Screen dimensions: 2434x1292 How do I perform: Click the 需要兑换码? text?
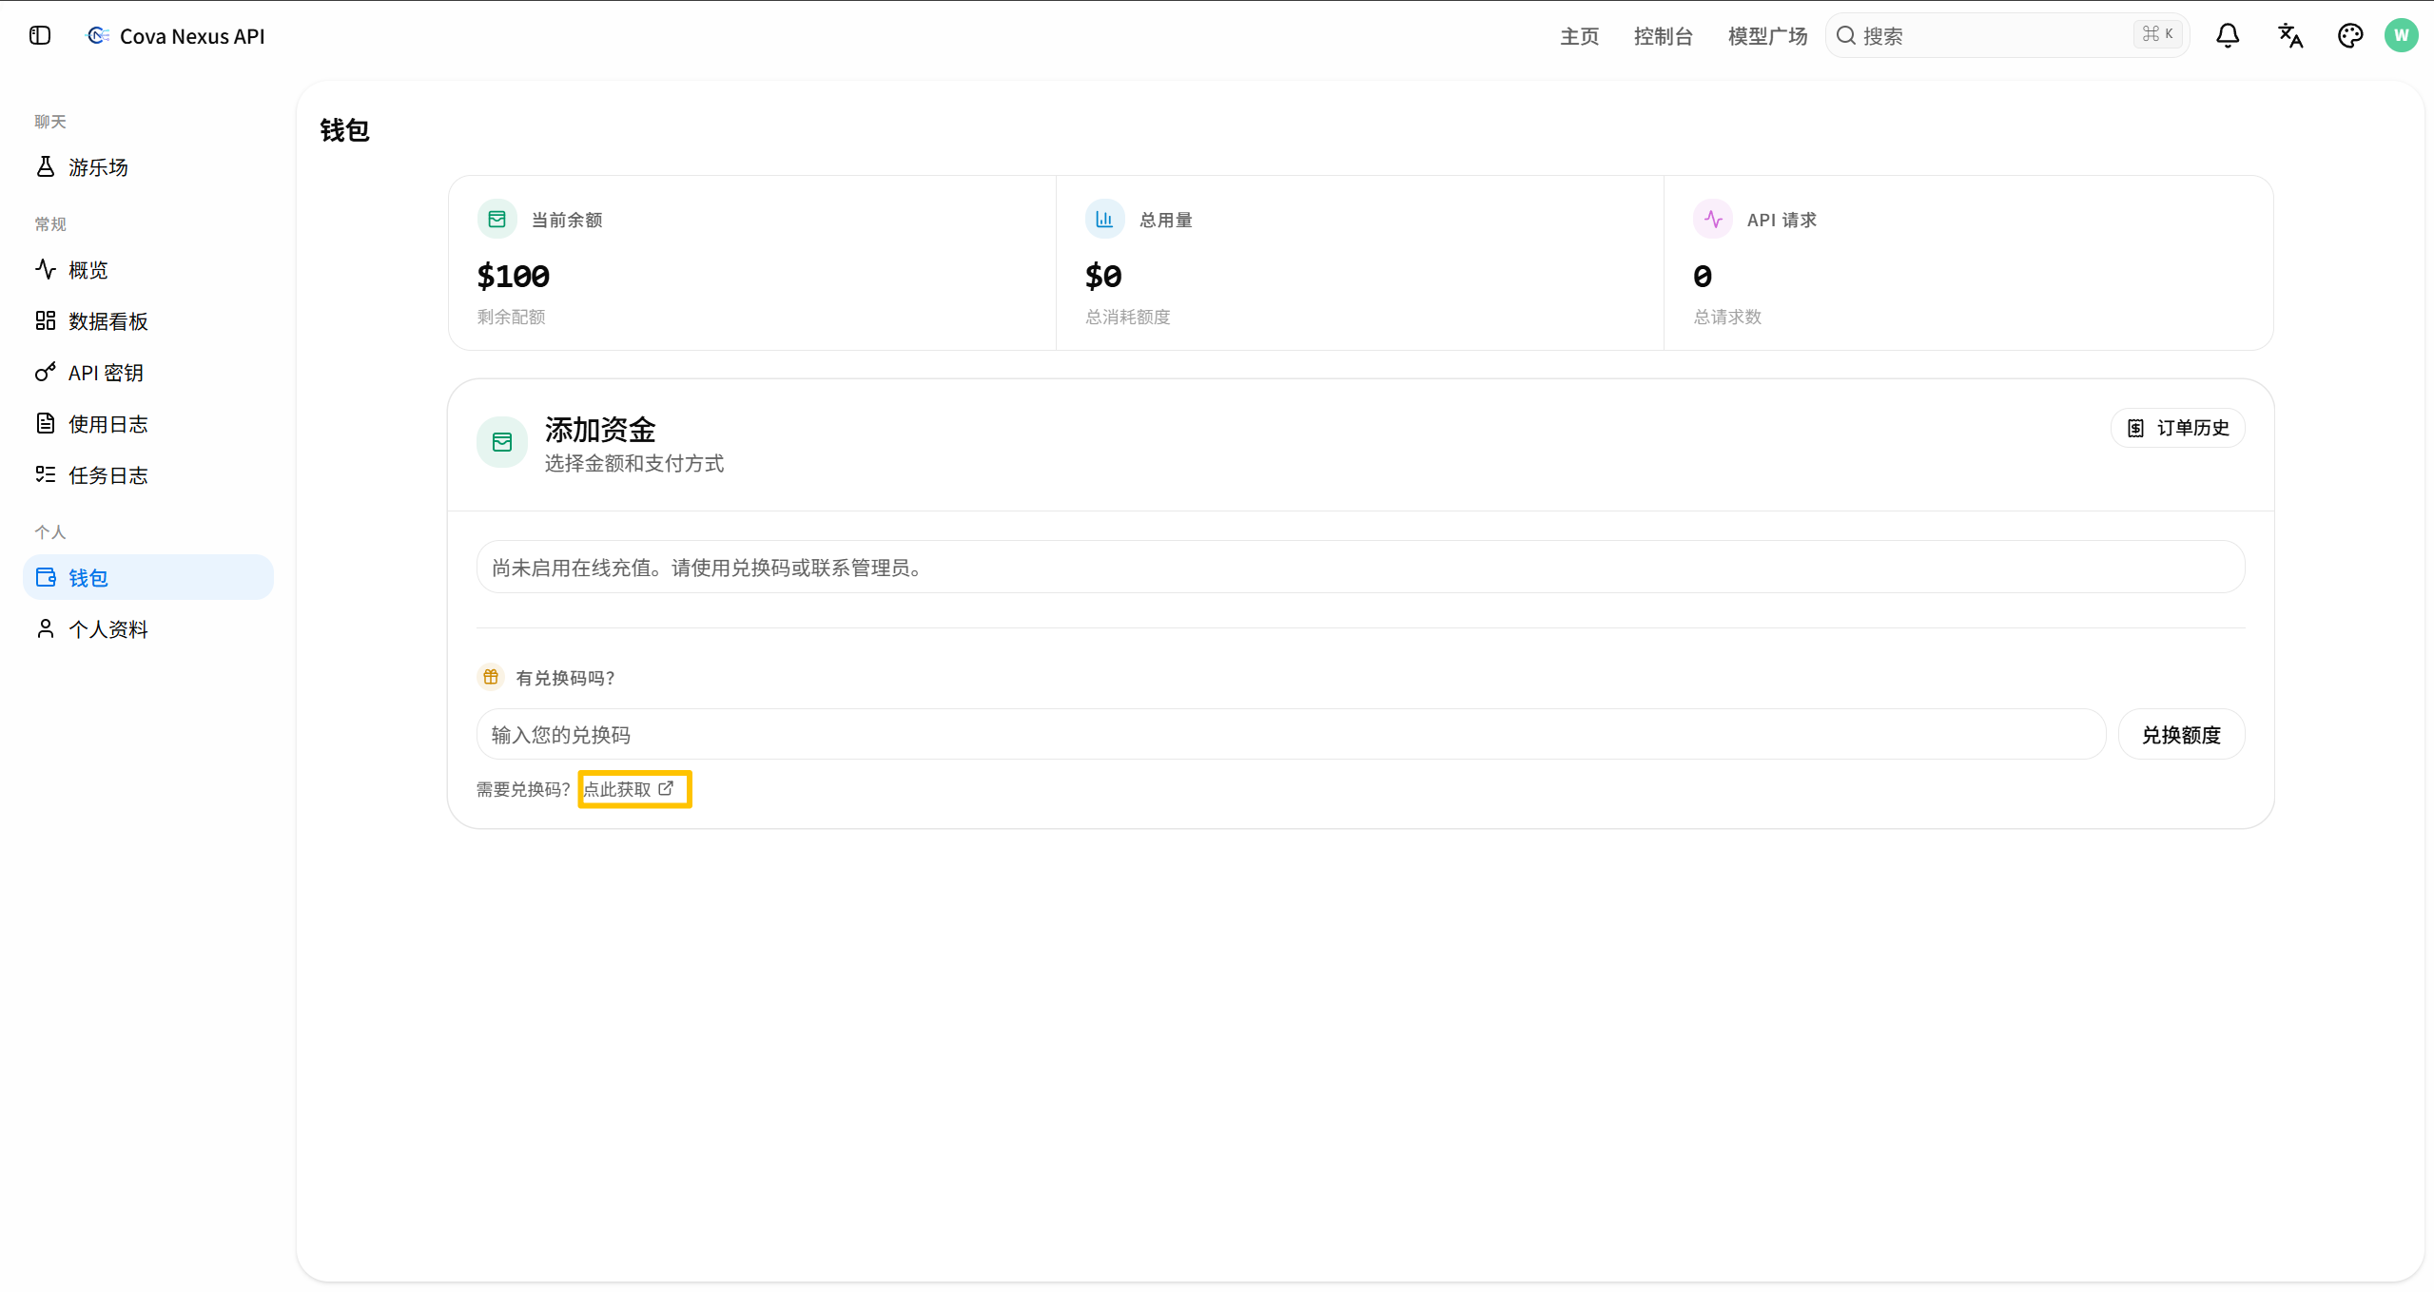(x=524, y=789)
